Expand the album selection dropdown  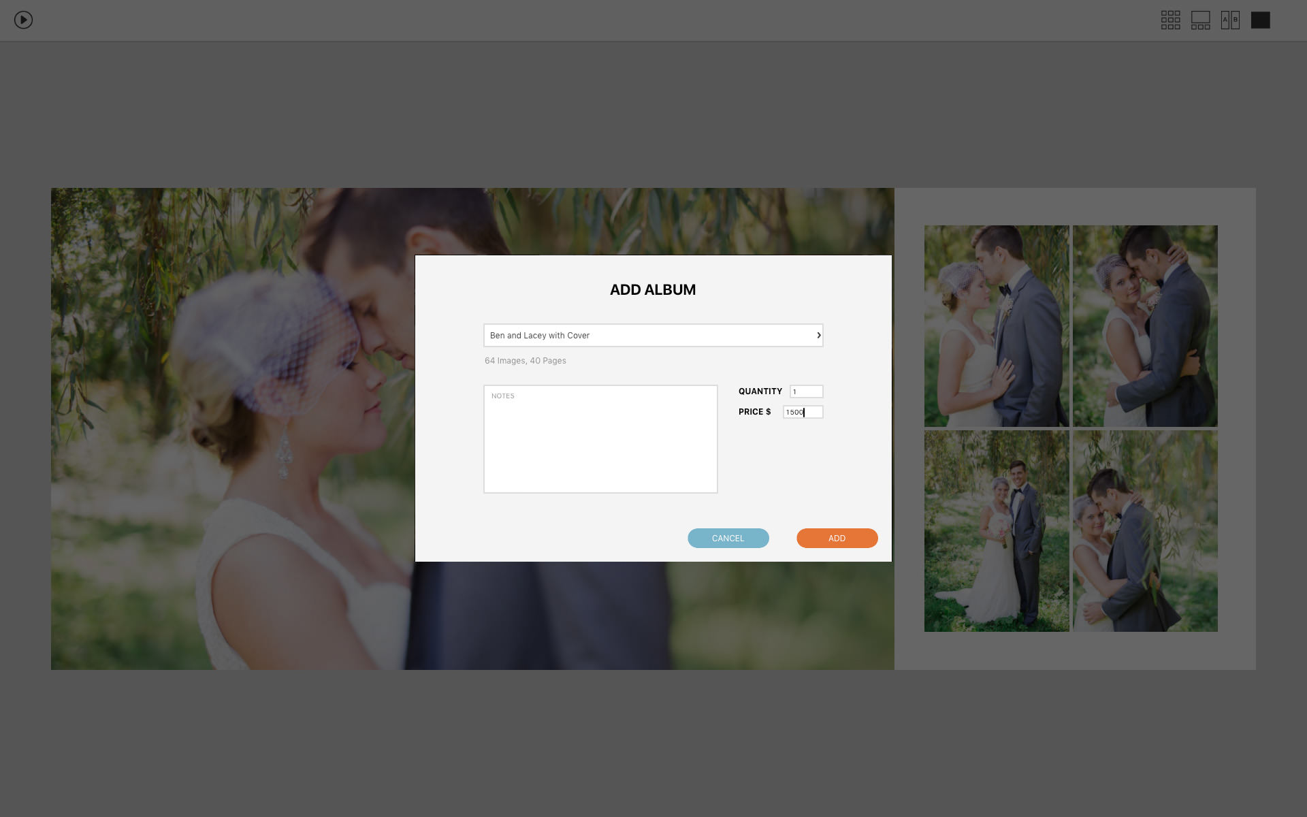click(x=819, y=335)
